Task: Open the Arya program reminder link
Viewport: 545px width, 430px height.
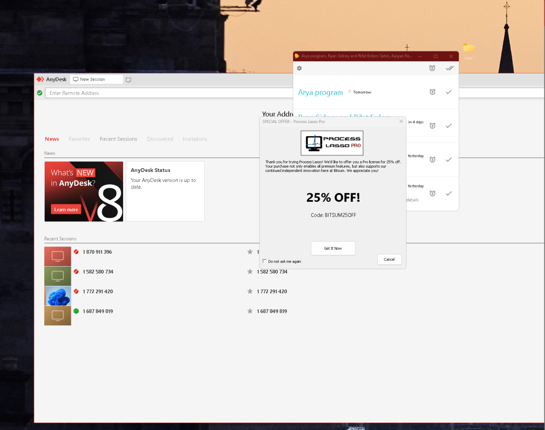Action: point(321,93)
